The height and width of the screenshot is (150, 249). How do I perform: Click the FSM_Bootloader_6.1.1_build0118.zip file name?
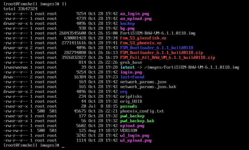[161, 53]
